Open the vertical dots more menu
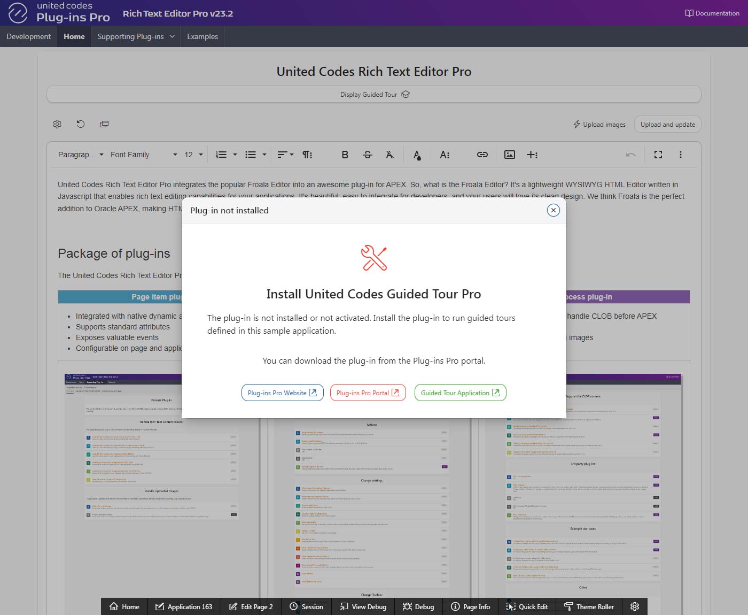The image size is (748, 615). (x=680, y=155)
